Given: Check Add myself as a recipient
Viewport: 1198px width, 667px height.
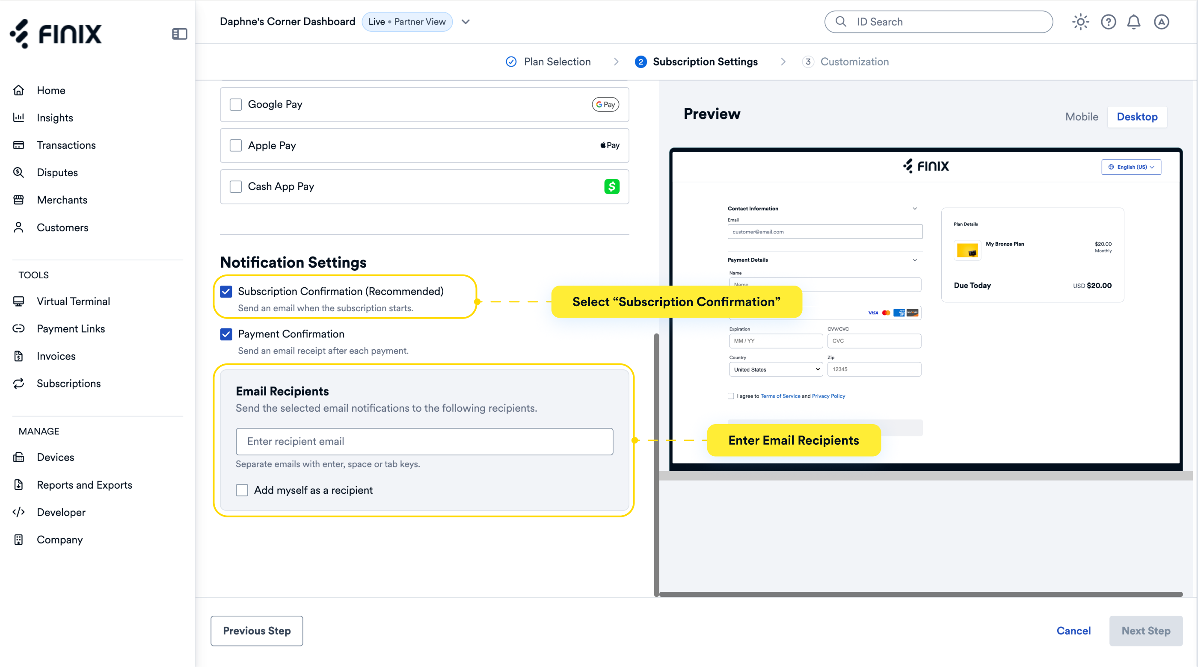Looking at the screenshot, I should pos(242,490).
